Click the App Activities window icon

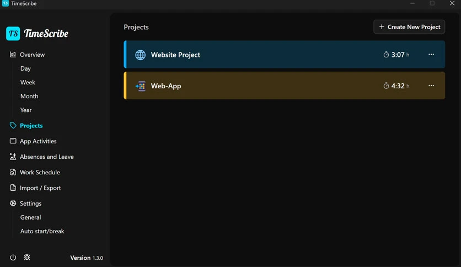tap(13, 141)
